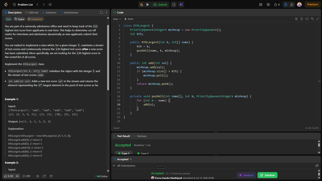Screen dimensions: 322x181
Task: Switch to the Editorial tab
Action: pos(31,13)
